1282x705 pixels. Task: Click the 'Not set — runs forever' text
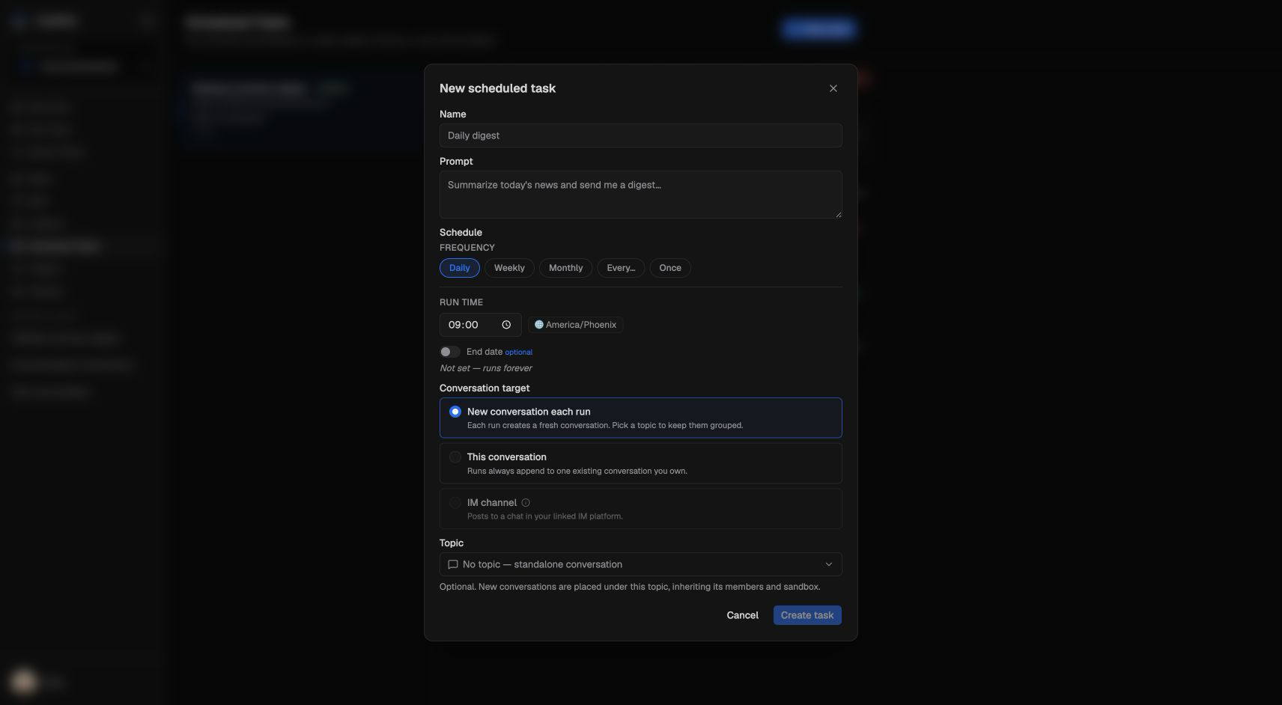point(485,368)
